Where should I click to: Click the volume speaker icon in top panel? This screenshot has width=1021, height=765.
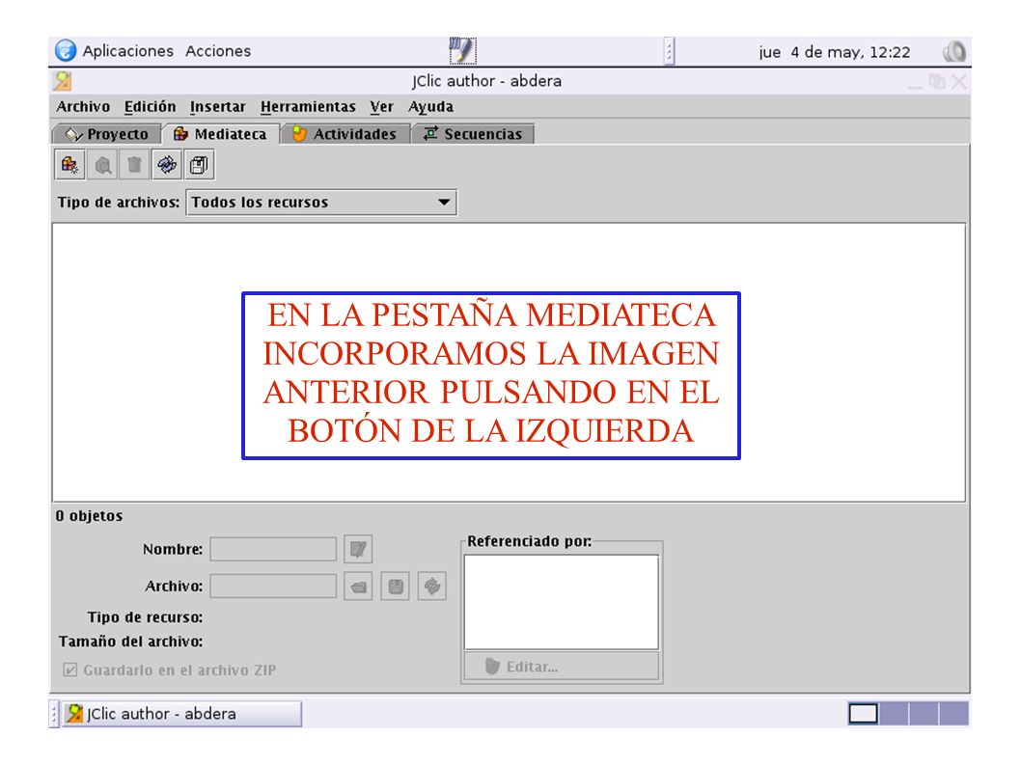click(954, 51)
